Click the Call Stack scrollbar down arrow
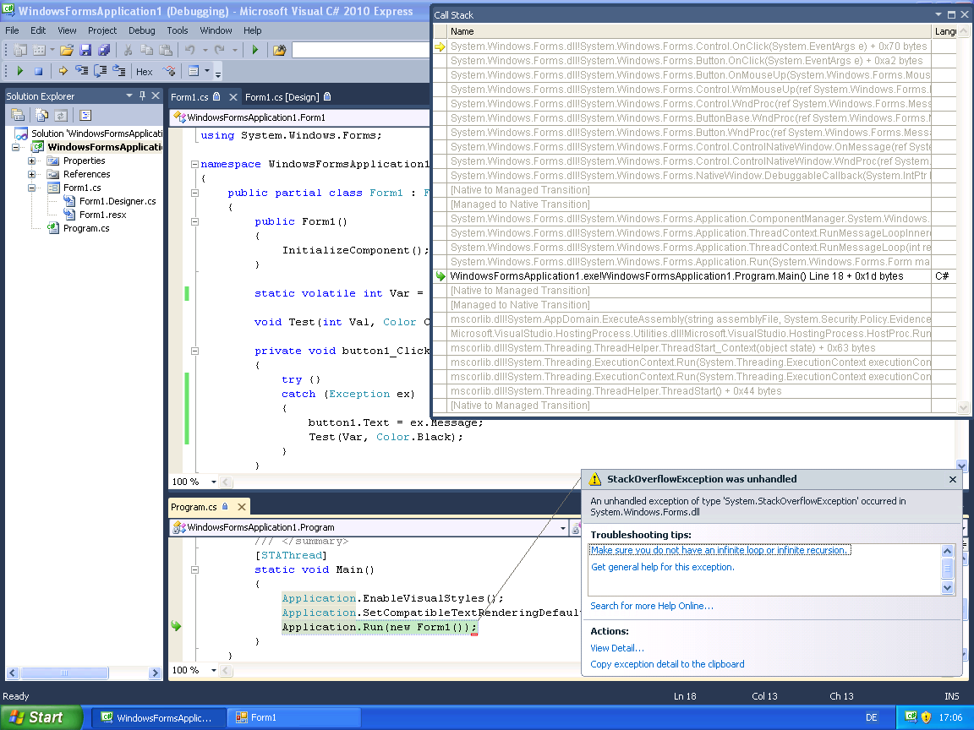This screenshot has height=730, width=974. click(964, 408)
